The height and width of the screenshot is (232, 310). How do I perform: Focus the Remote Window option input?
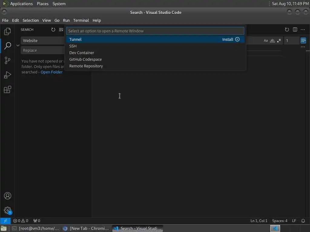tap(155, 31)
